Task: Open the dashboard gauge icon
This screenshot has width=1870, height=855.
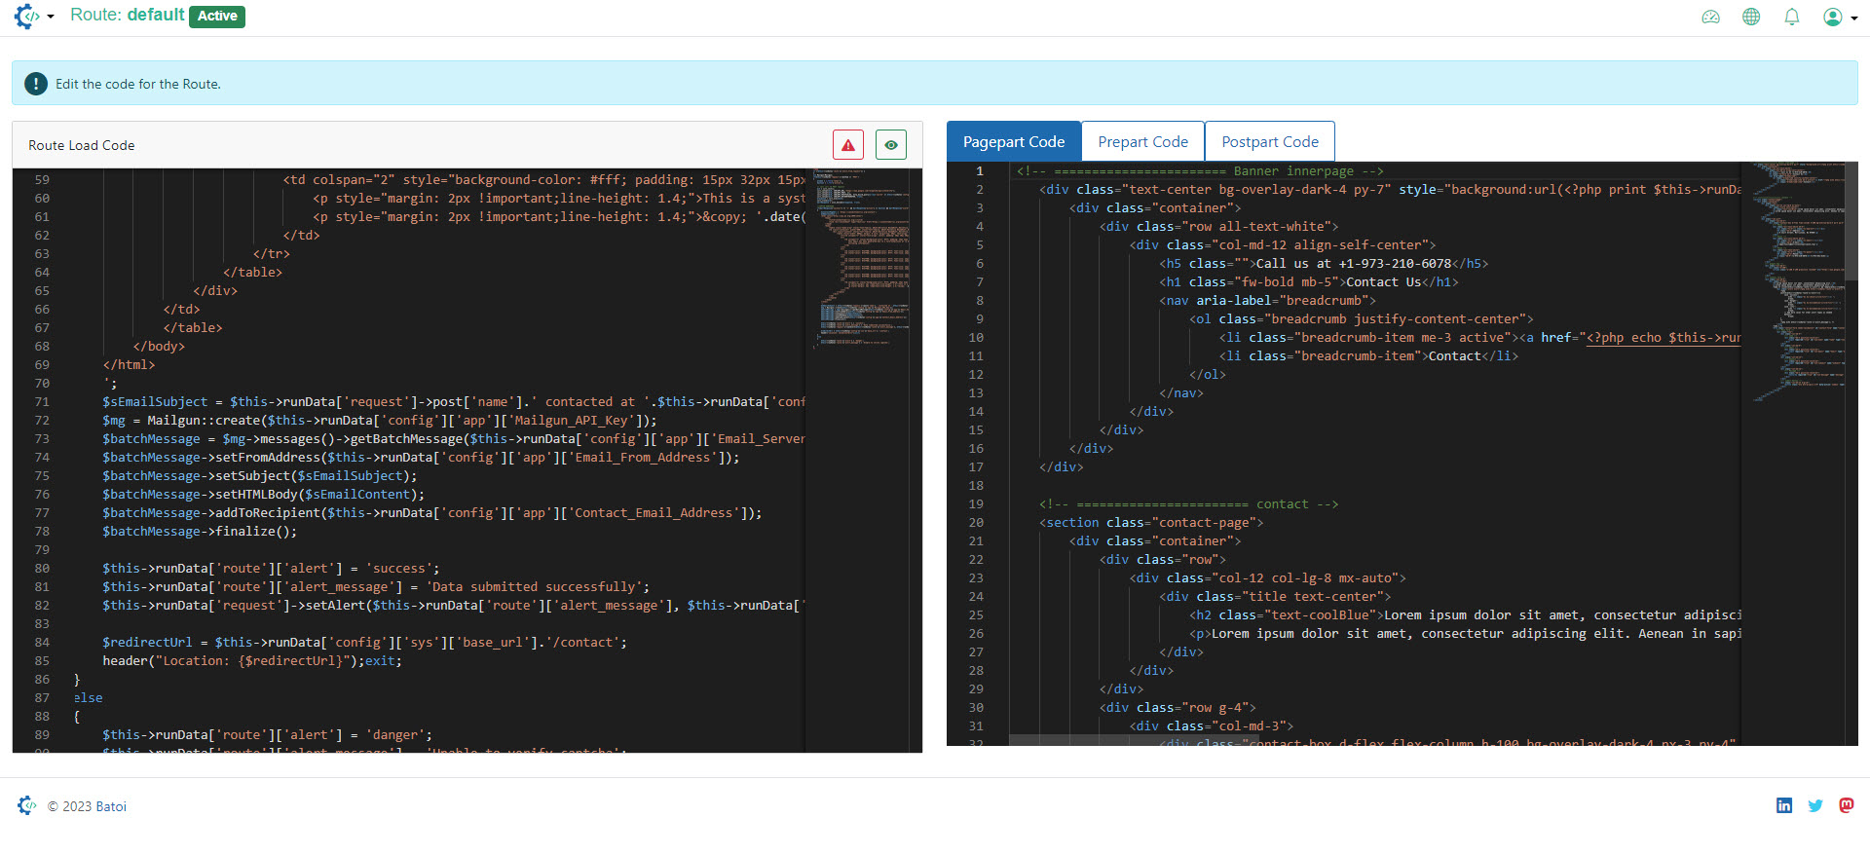Action: [x=1710, y=17]
